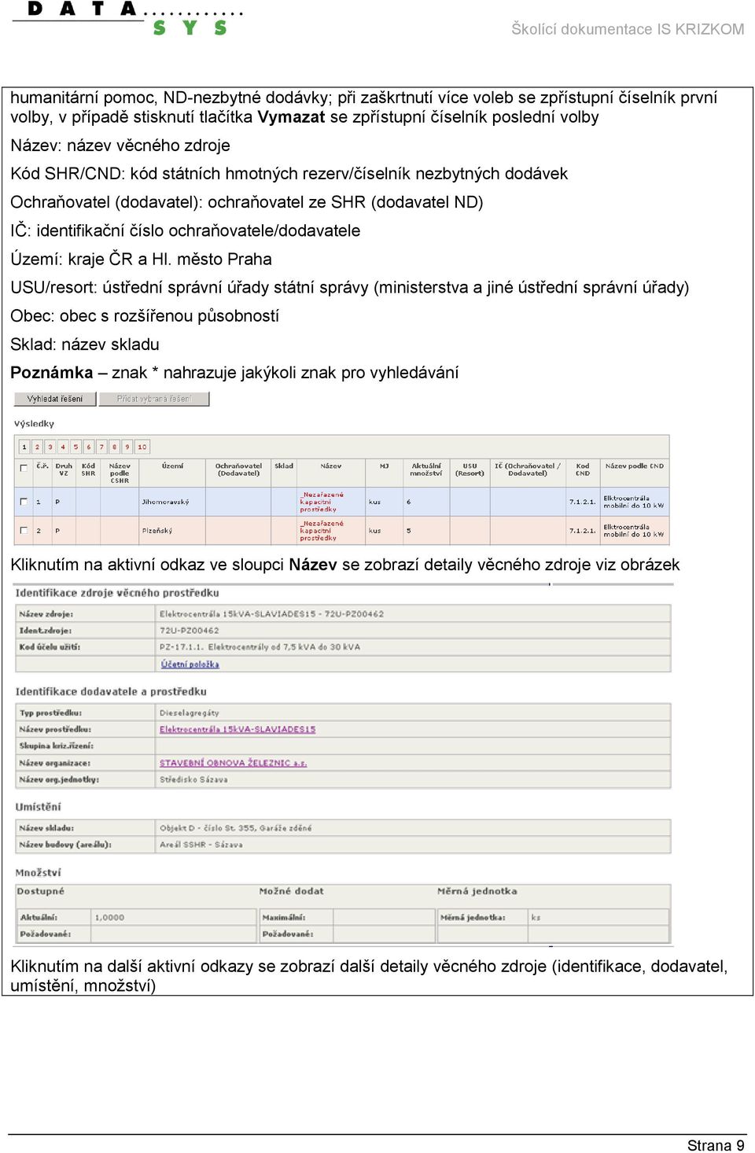
Task: Click the Výsledky section heading
Action: click(x=35, y=424)
